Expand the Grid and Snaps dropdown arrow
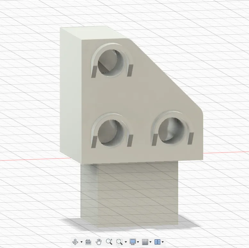 point(150,242)
